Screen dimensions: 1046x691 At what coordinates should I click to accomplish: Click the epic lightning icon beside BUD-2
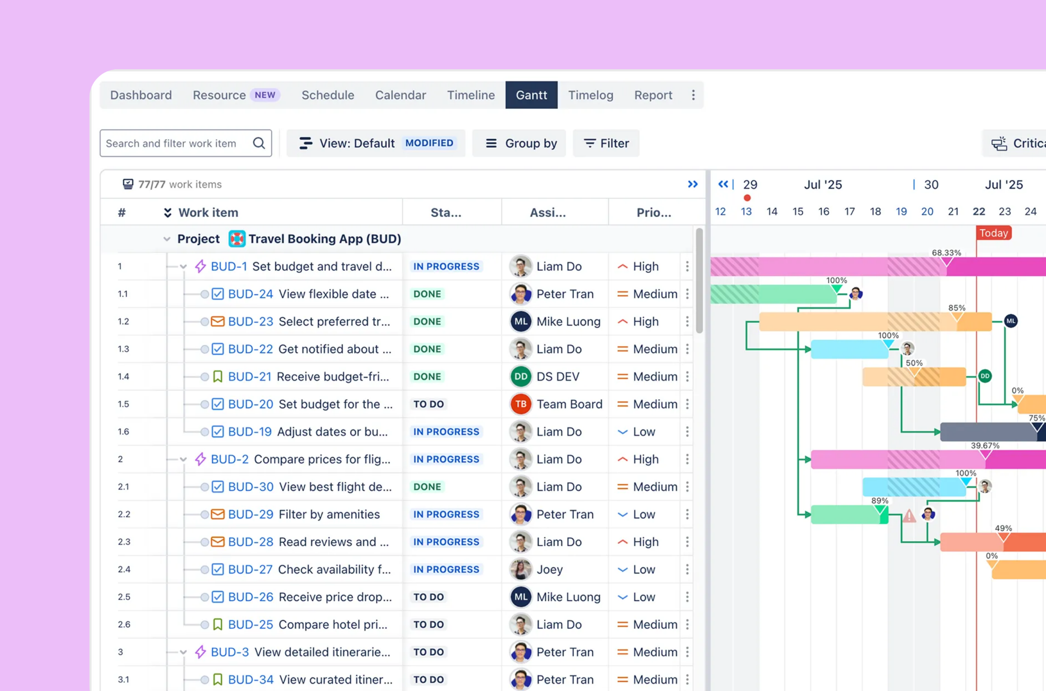[200, 459]
